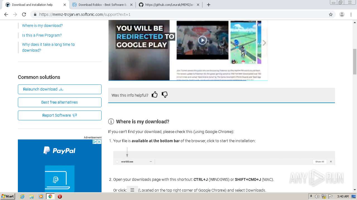
Task: Close the GitHub MEMZ tab
Action: click(198, 5)
